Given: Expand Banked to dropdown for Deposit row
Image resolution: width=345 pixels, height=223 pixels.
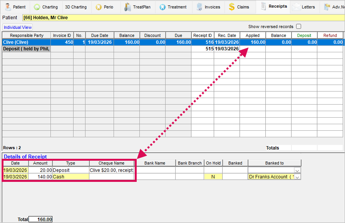Looking at the screenshot, I should [298, 170].
